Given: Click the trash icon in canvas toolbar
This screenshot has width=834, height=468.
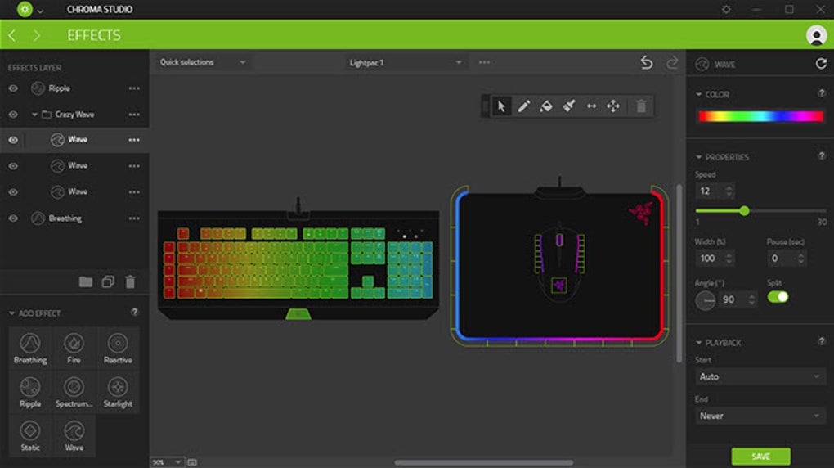Looking at the screenshot, I should [641, 106].
